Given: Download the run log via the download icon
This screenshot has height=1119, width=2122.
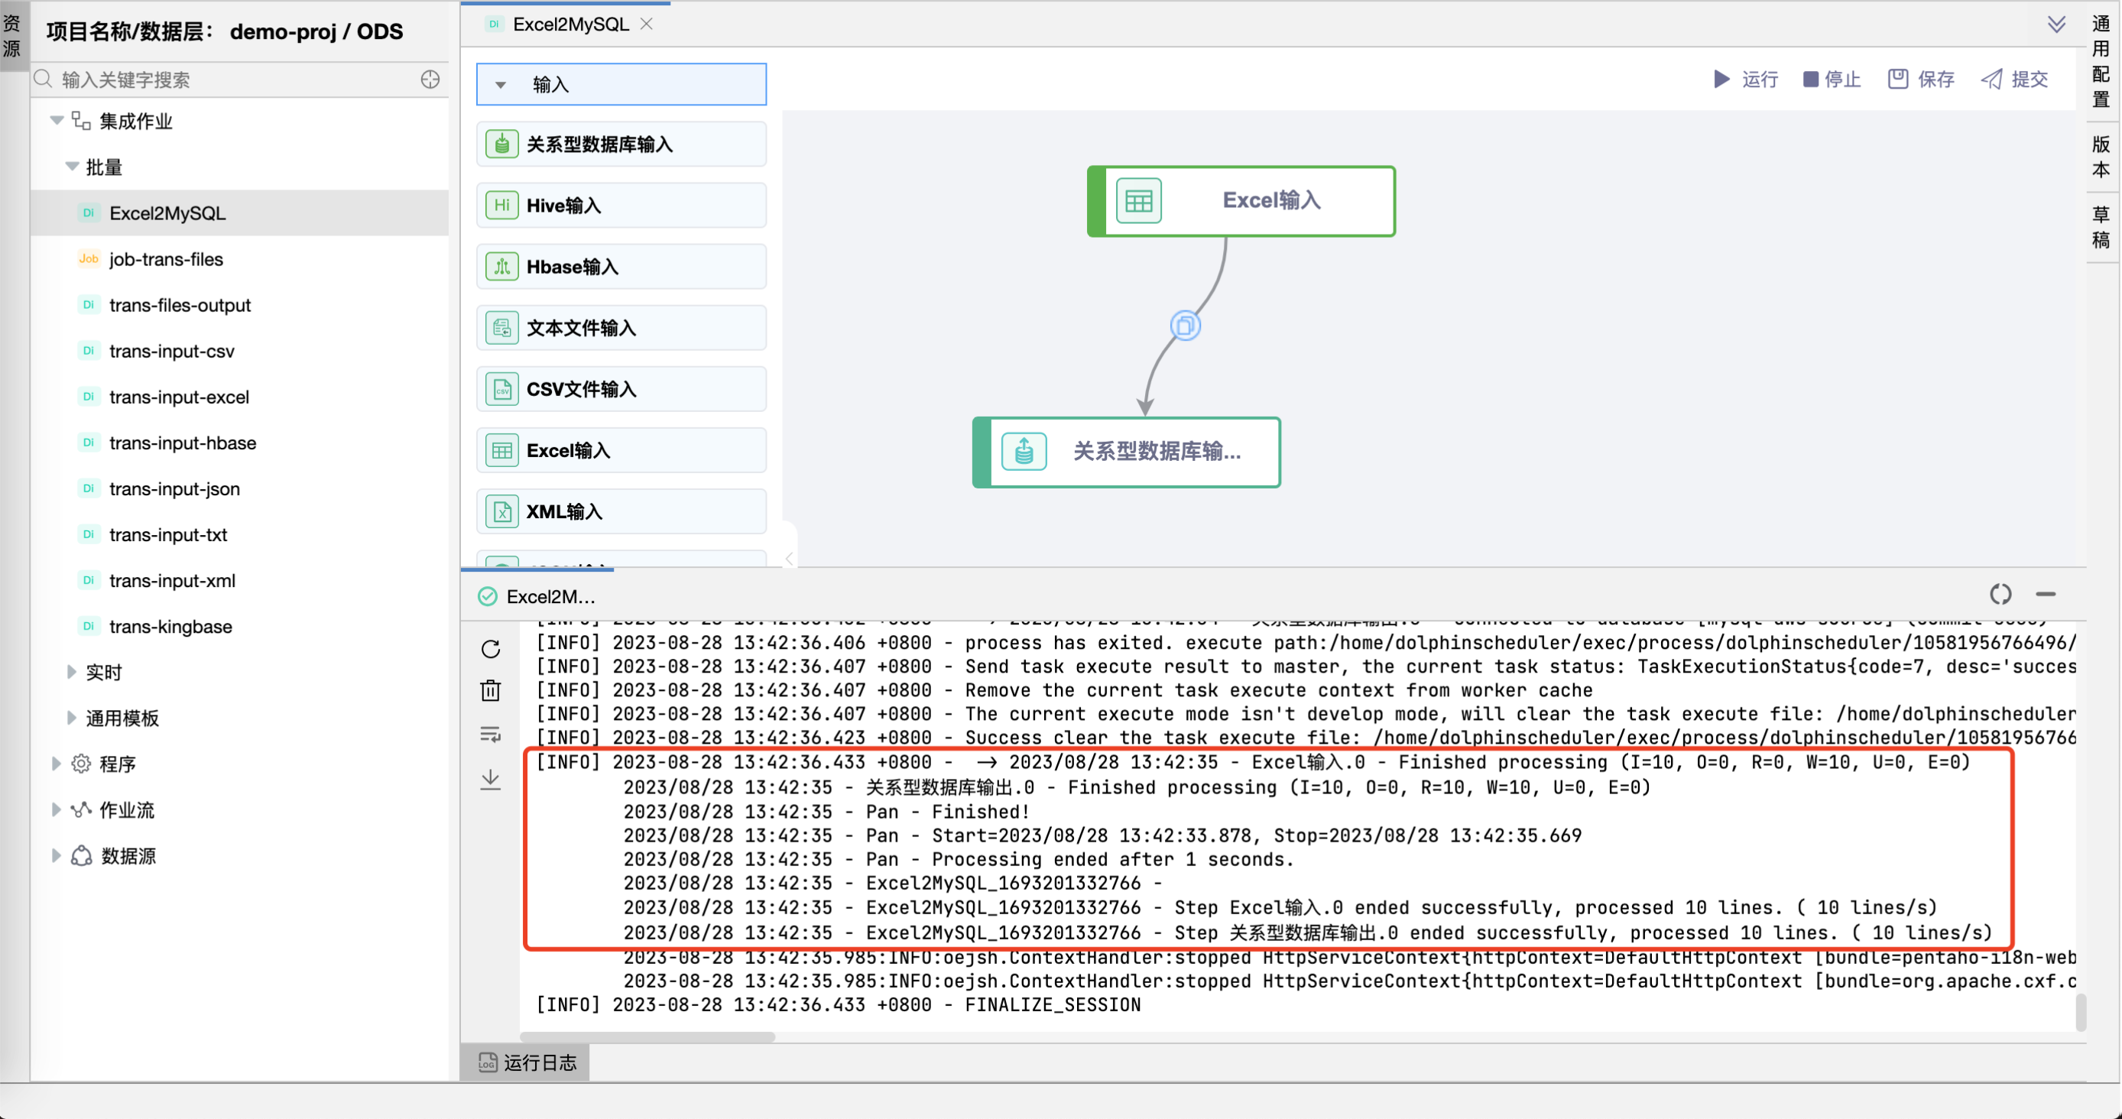Looking at the screenshot, I should click(x=491, y=779).
